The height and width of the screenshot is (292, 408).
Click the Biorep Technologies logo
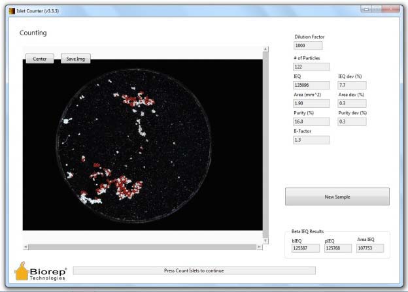coord(41,271)
